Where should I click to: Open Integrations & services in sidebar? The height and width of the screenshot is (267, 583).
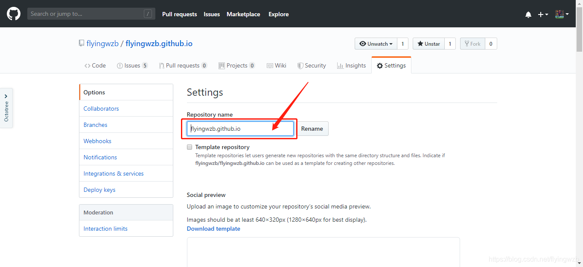click(126, 173)
